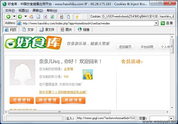The height and width of the screenshot is (124, 178).
Task: Click the vertical scrollbar down arrow
Action: pos(172,108)
